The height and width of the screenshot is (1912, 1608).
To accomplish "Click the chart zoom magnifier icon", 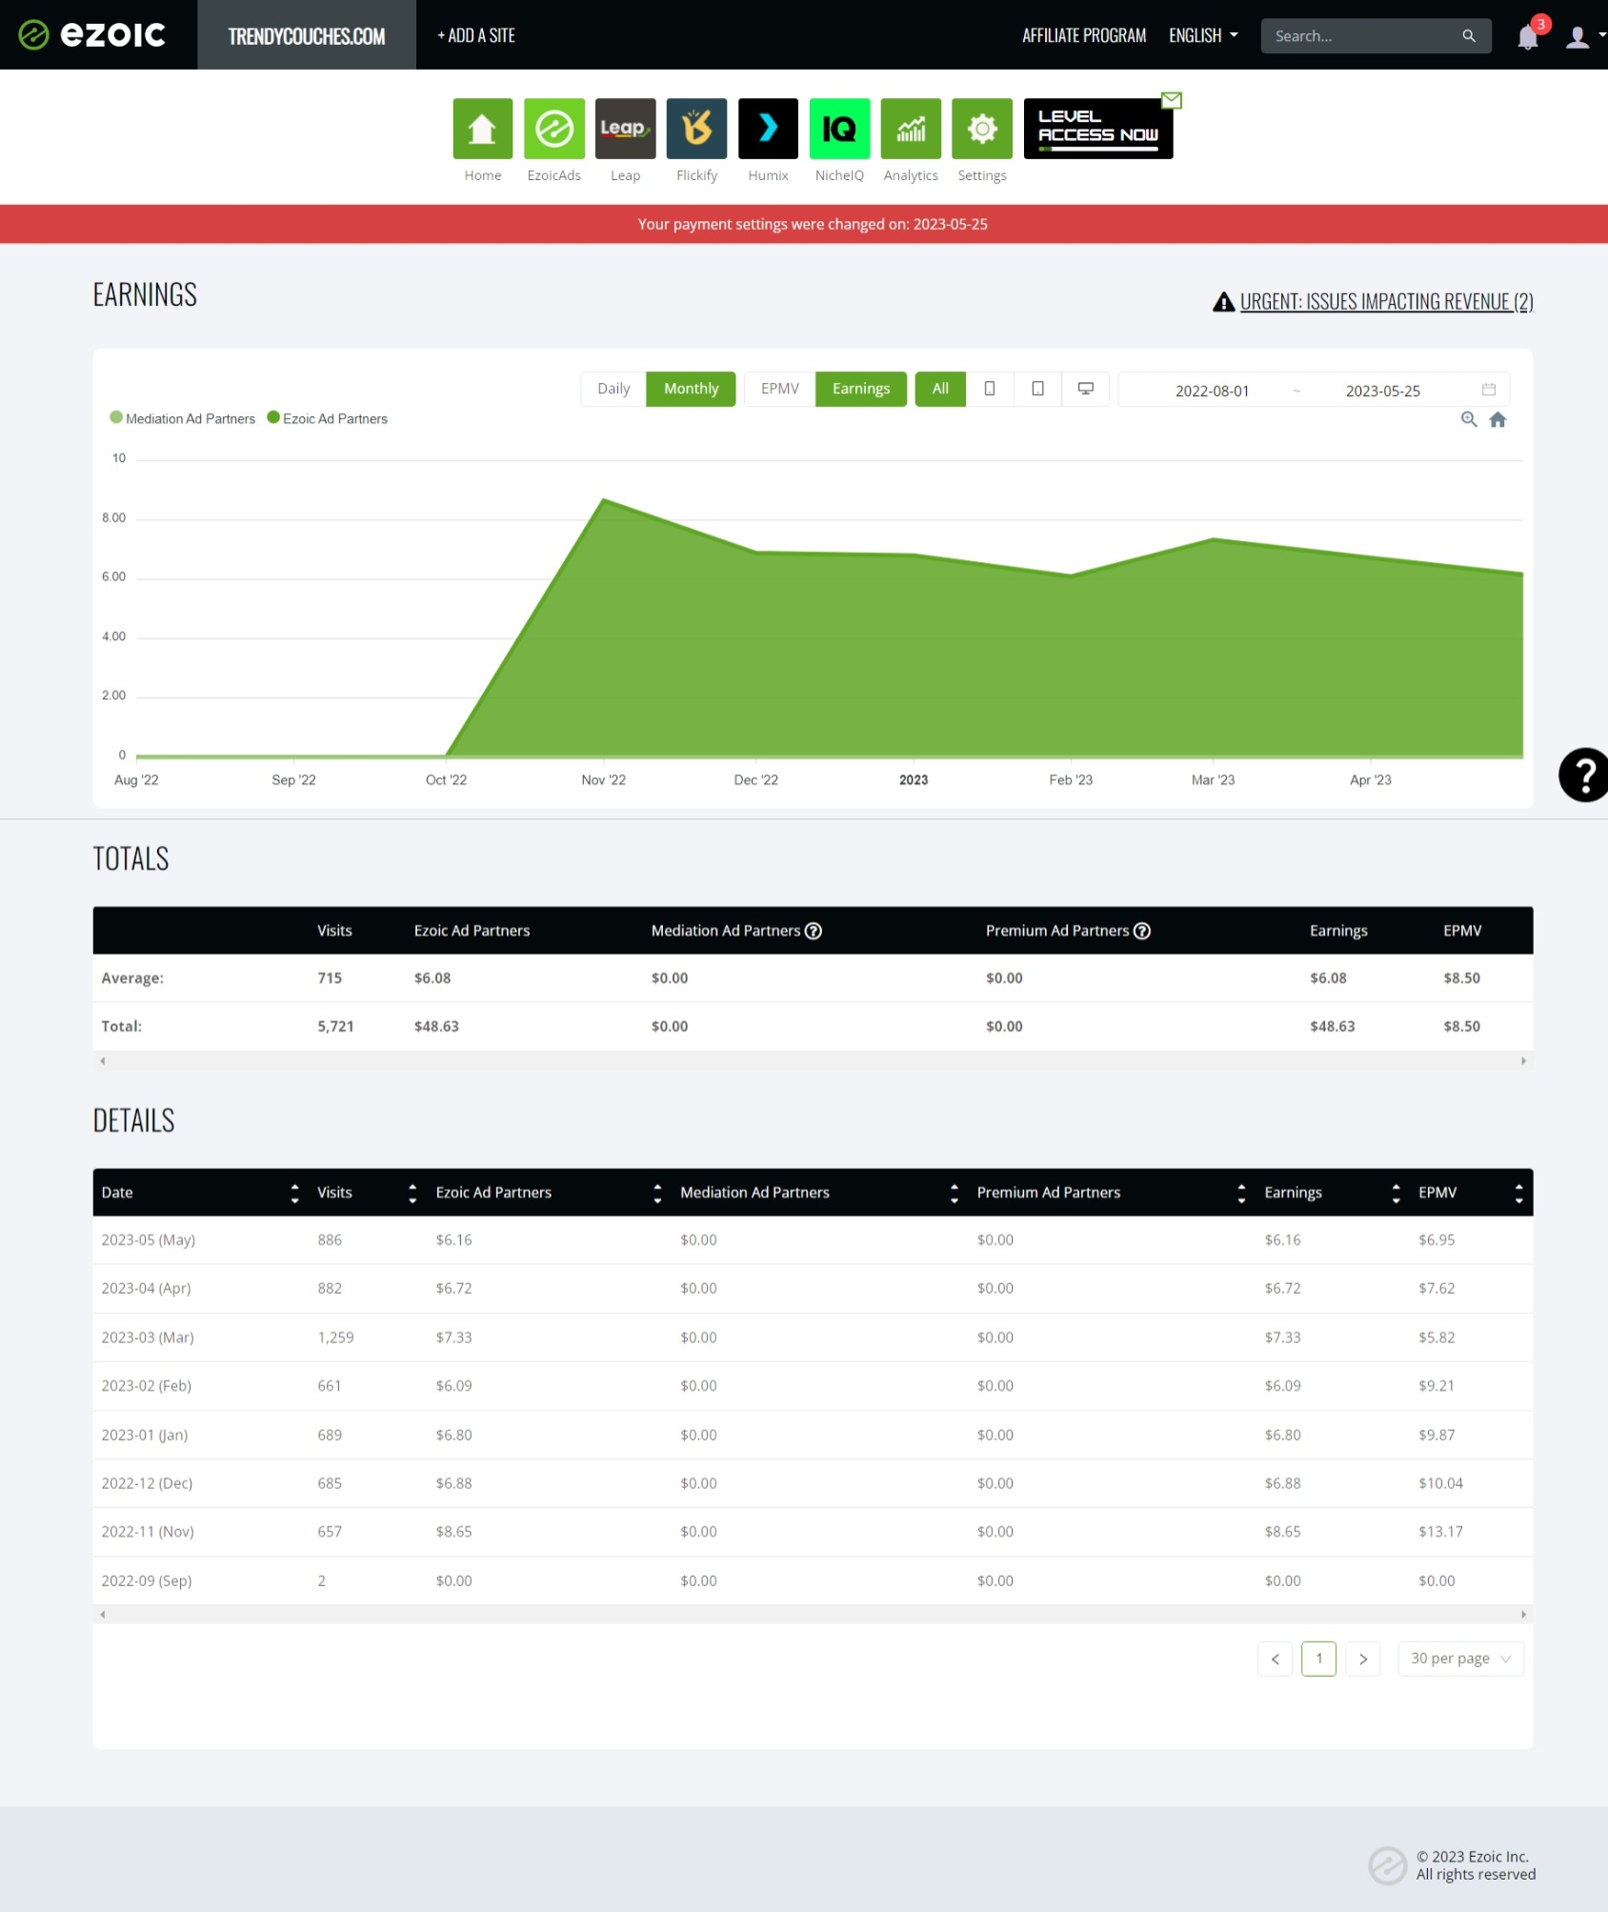I will point(1469,419).
